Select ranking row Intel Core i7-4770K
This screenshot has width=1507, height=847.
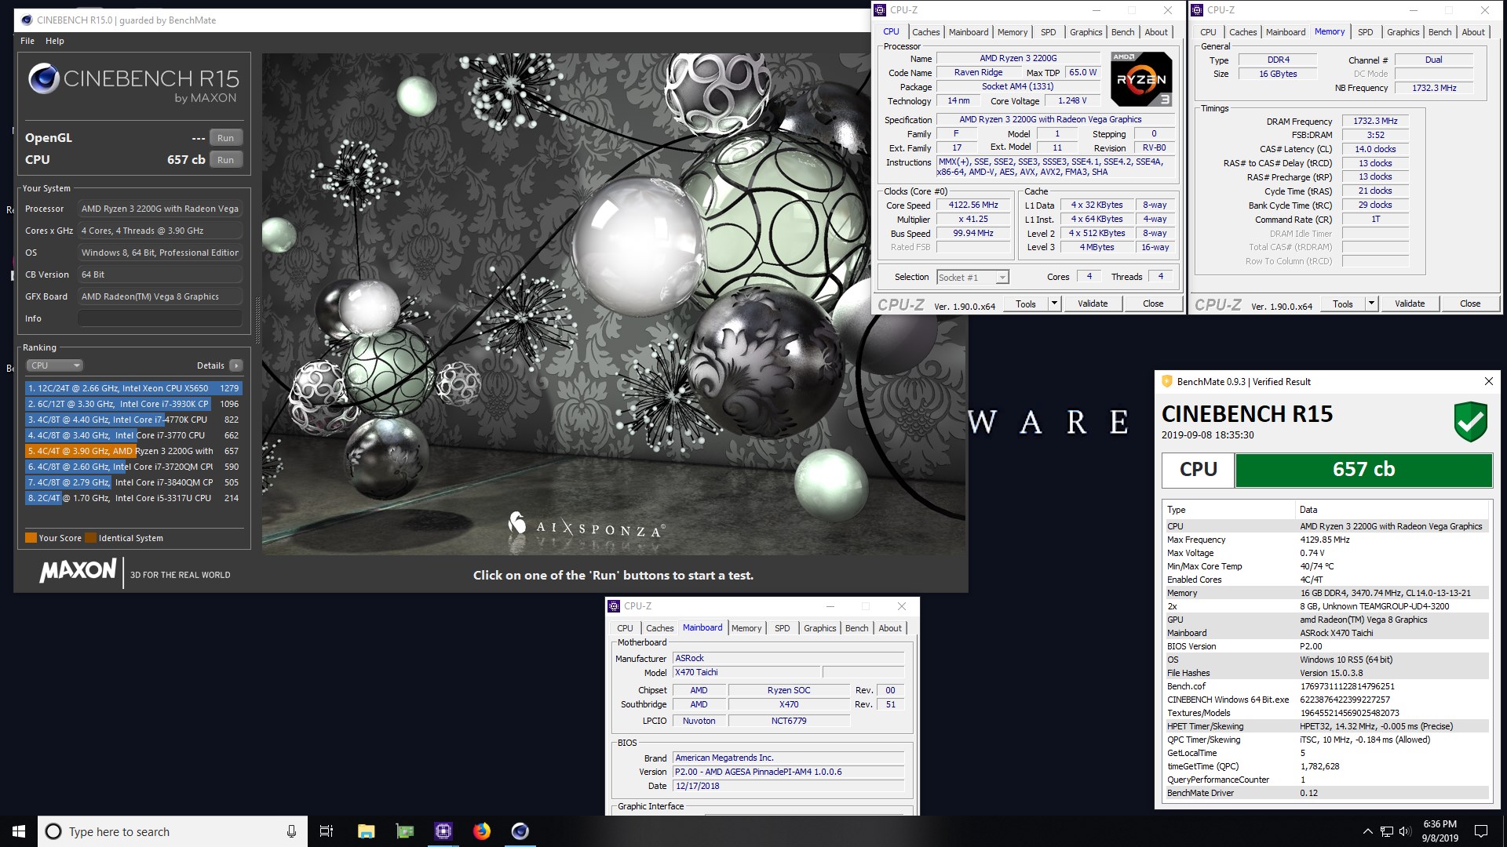(x=133, y=420)
